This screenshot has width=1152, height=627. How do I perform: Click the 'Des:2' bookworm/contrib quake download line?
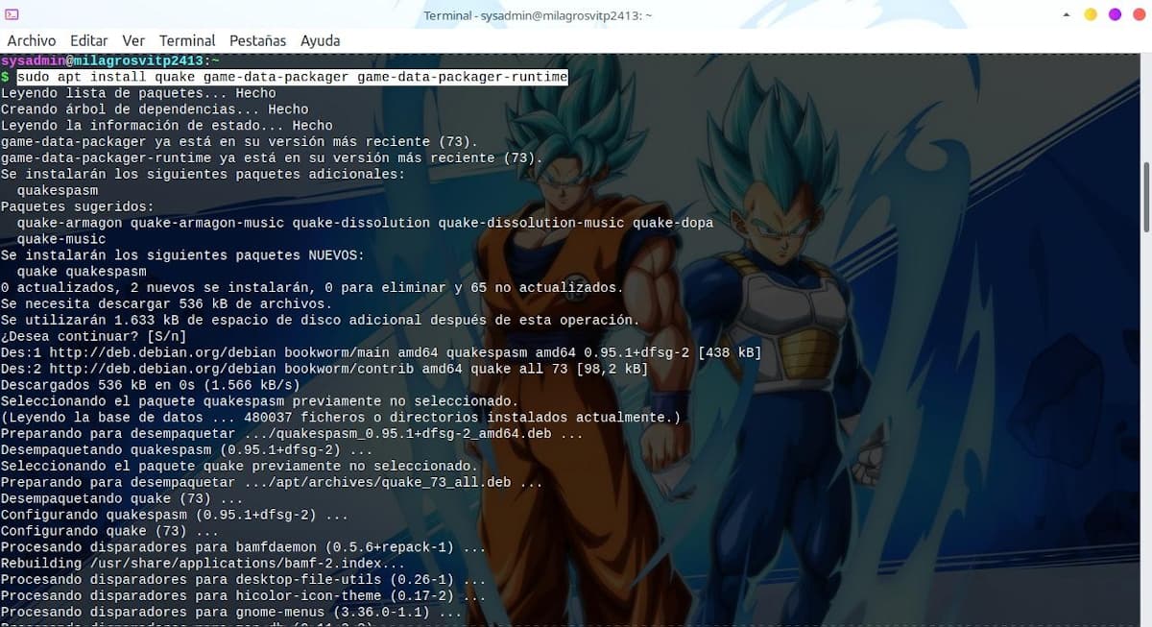[x=324, y=369]
